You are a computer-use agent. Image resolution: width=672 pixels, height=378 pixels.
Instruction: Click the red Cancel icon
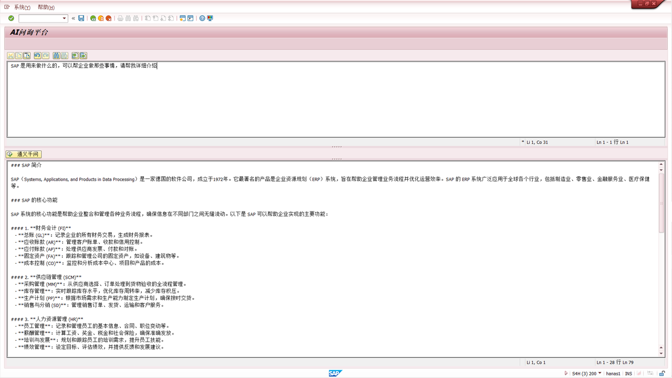pos(109,18)
